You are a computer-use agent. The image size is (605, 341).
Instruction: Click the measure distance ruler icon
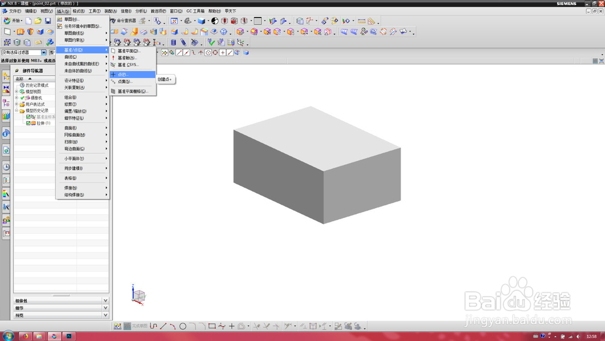tap(362, 21)
